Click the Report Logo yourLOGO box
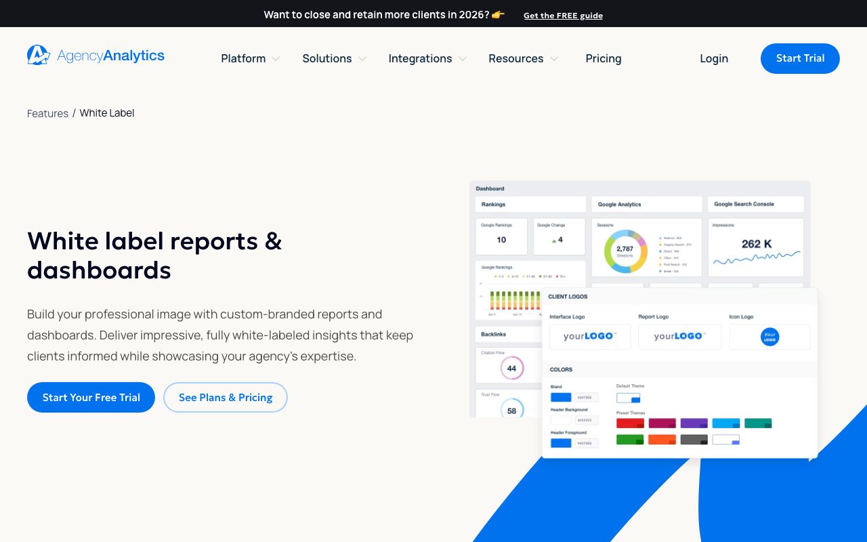Image resolution: width=867 pixels, height=542 pixels. point(679,337)
